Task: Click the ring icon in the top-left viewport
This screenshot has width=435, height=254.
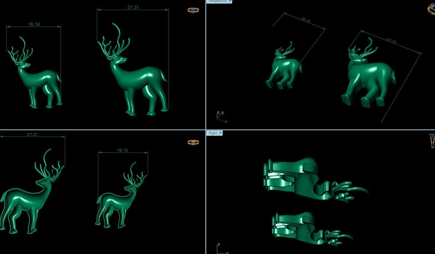Action: 193,10
